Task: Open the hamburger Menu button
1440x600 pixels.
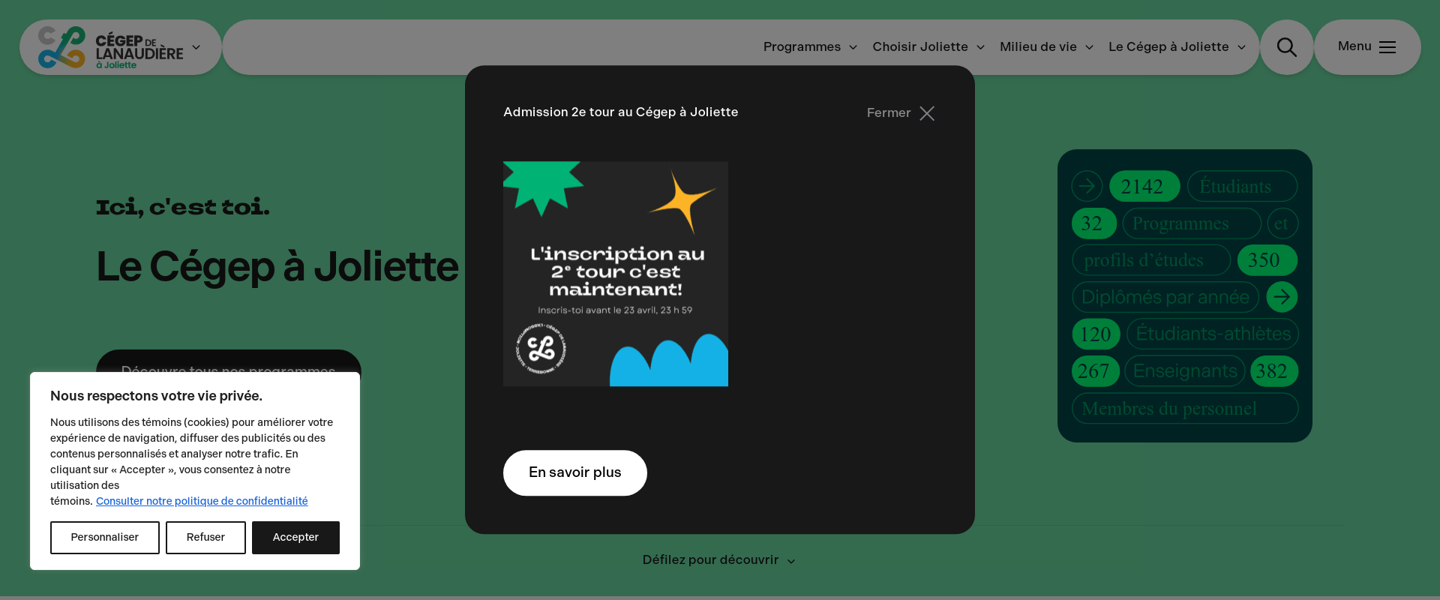Action: [1366, 47]
